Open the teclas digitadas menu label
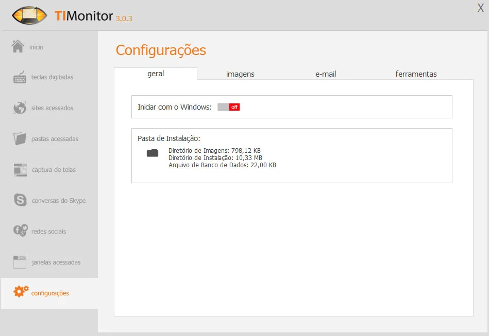Image resolution: width=489 pixels, height=336 pixels. pyautogui.click(x=52, y=77)
